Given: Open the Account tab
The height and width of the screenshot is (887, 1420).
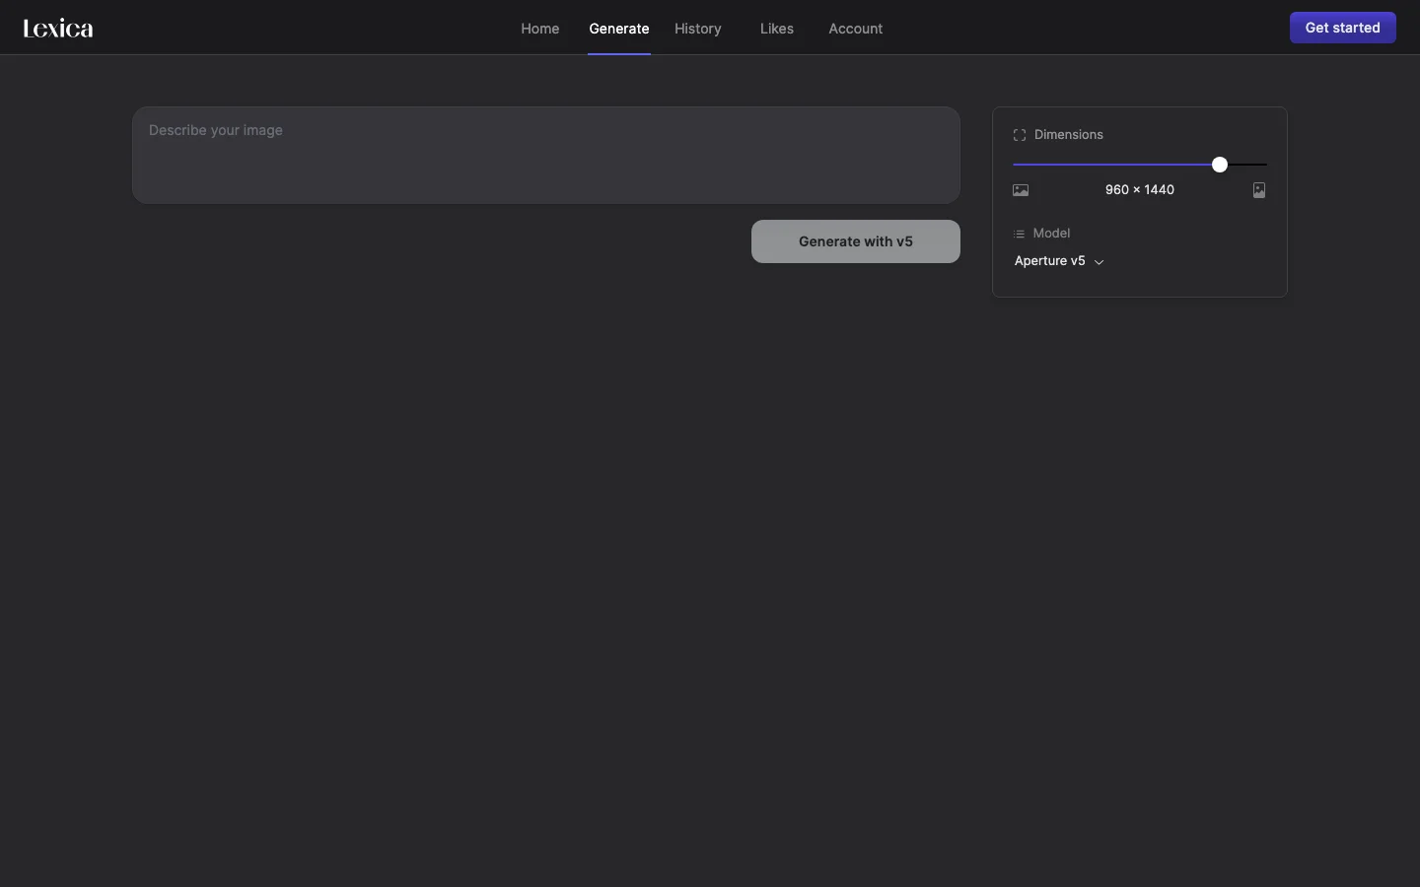Looking at the screenshot, I should click(856, 29).
